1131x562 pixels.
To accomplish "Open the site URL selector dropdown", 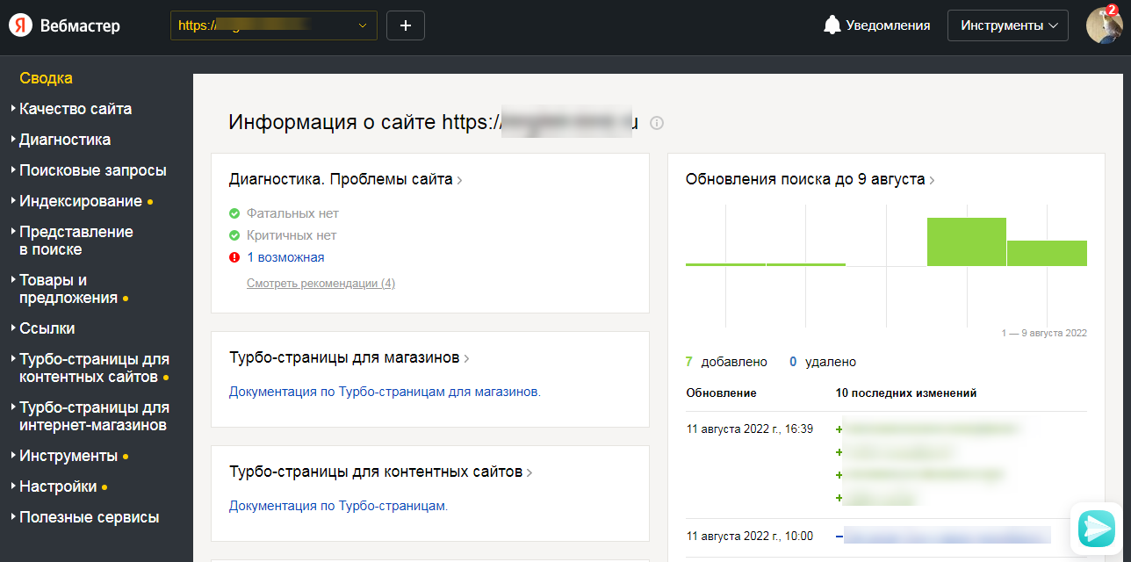I will pos(273,25).
